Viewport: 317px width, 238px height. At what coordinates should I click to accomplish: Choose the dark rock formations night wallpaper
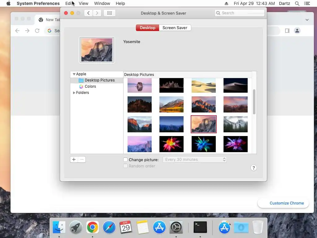pos(172,86)
